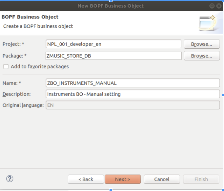Select the Name field ZBO_INSTRUMENTS_MANUAL

(x=132, y=83)
